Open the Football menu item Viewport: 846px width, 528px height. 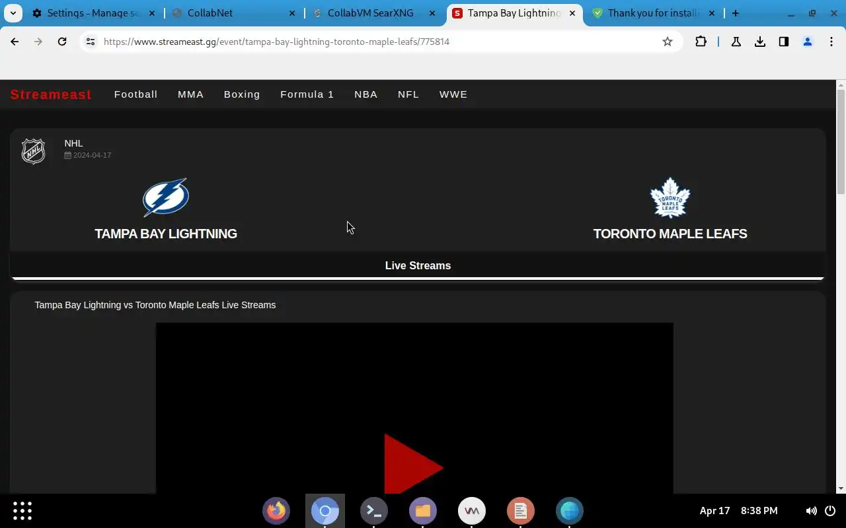pos(135,94)
